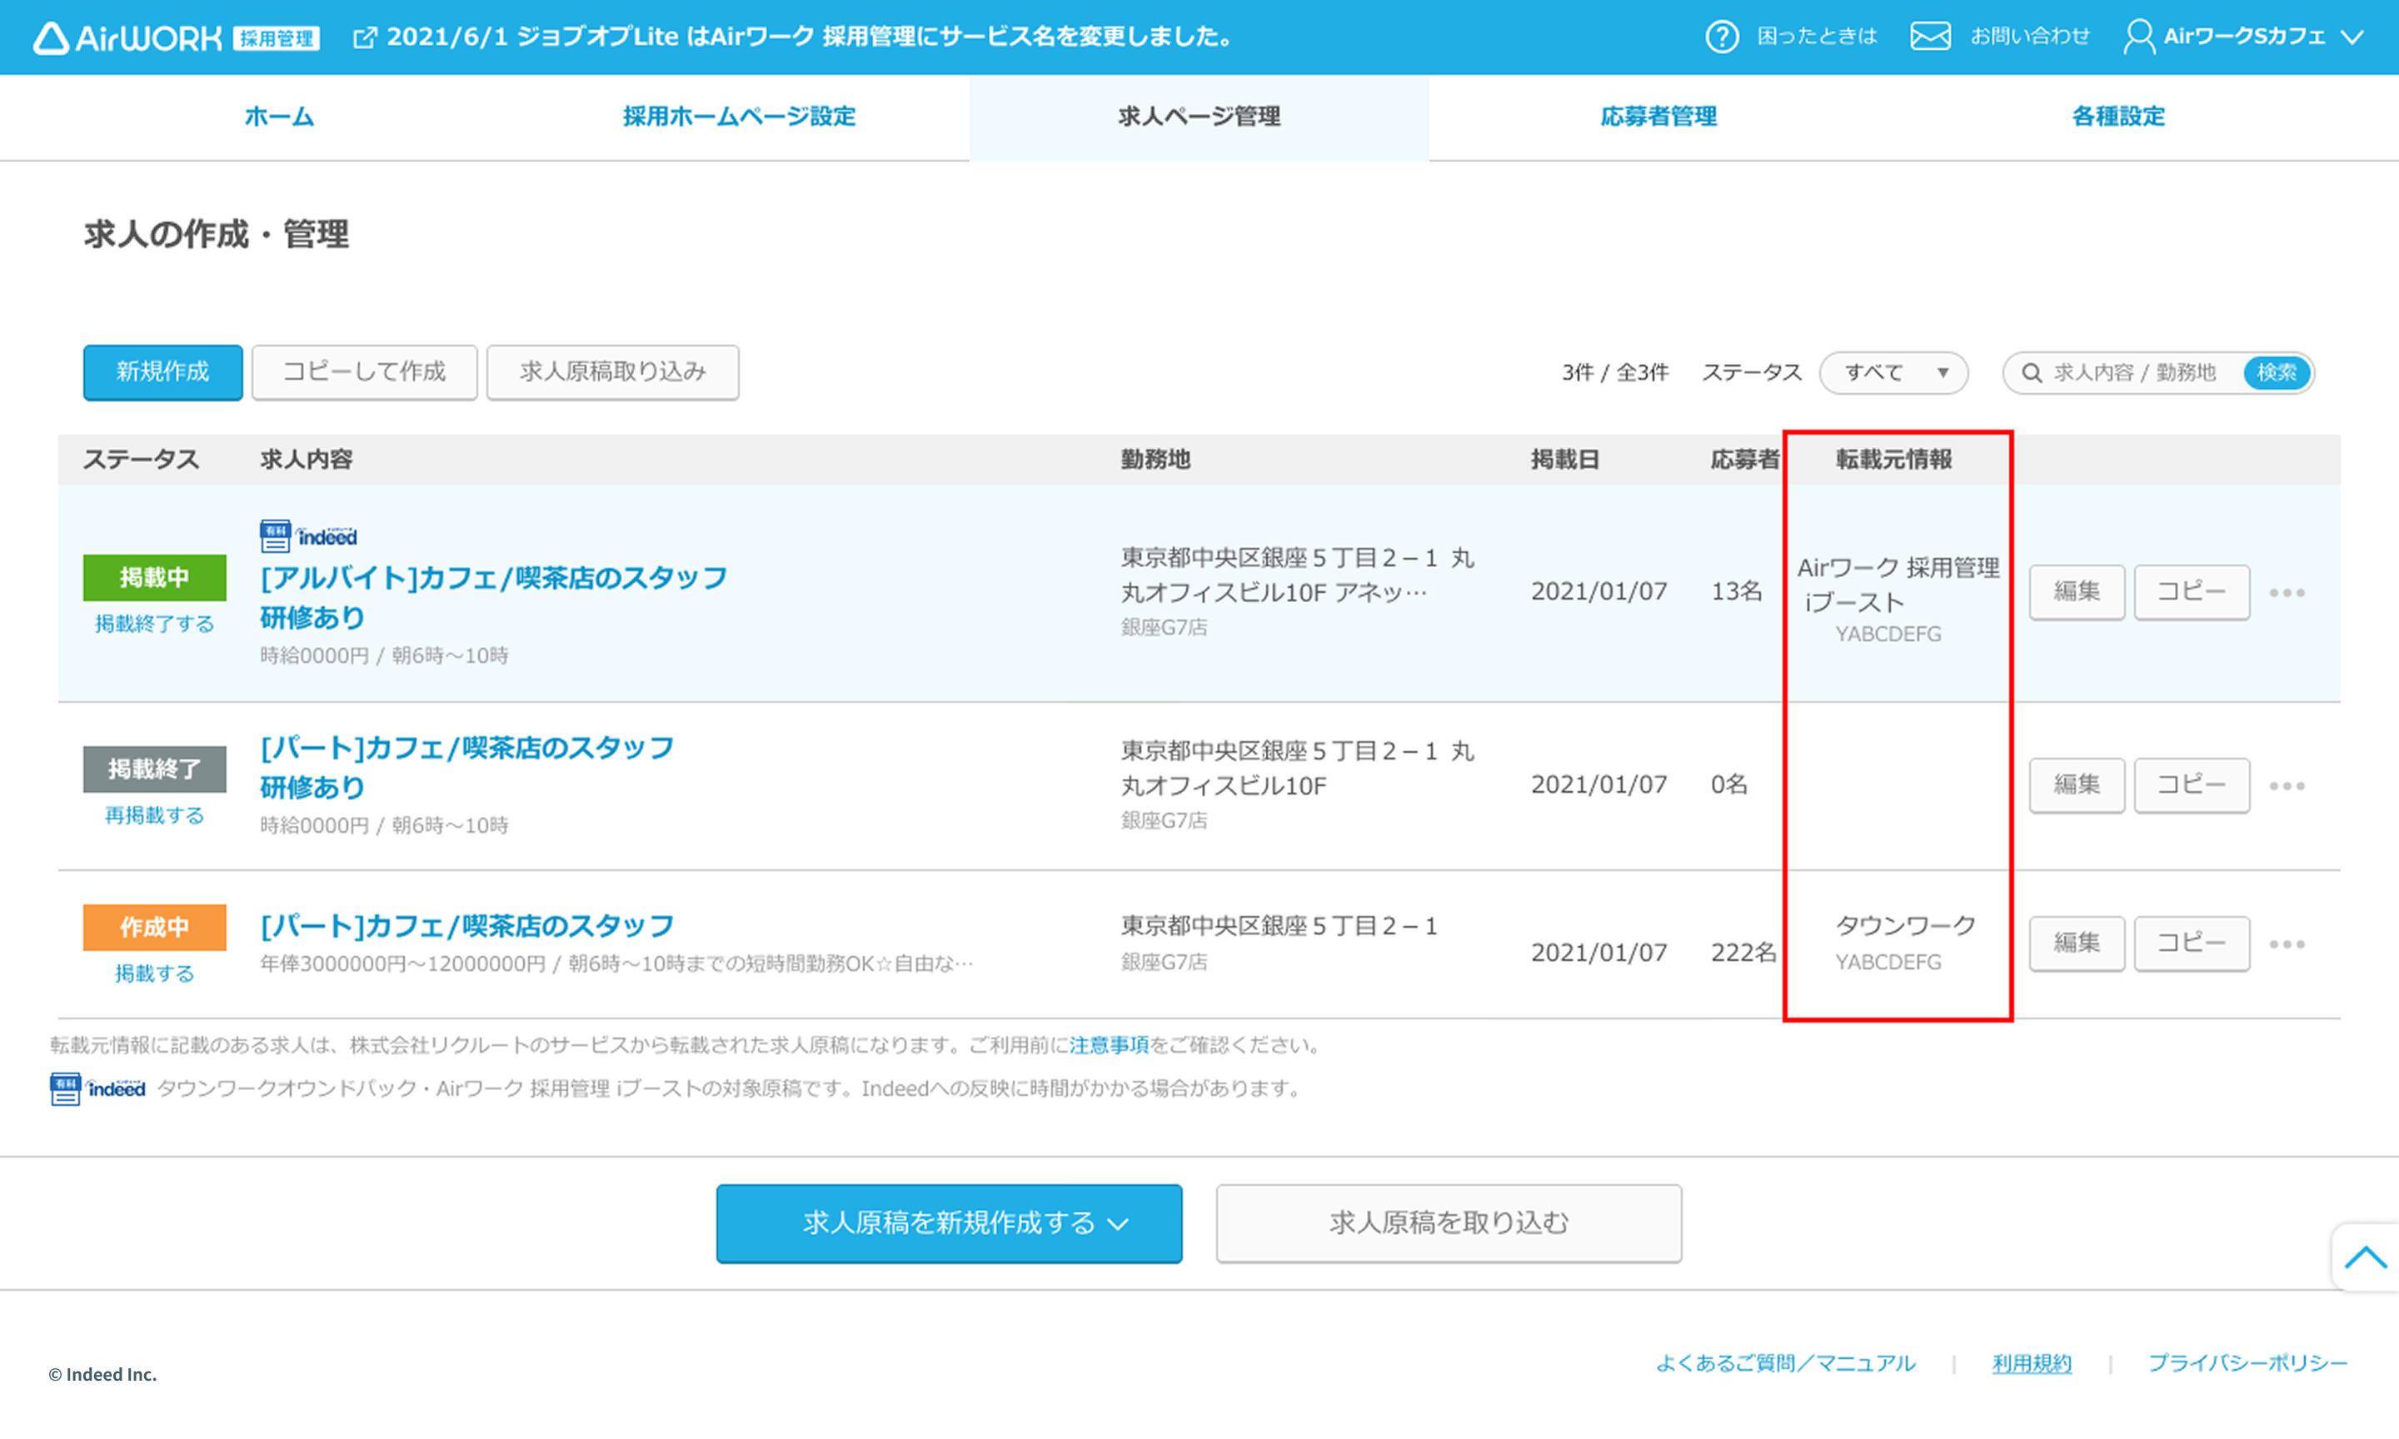Open more options for the アルバイト job row
2399x1439 pixels.
pyautogui.click(x=2287, y=592)
